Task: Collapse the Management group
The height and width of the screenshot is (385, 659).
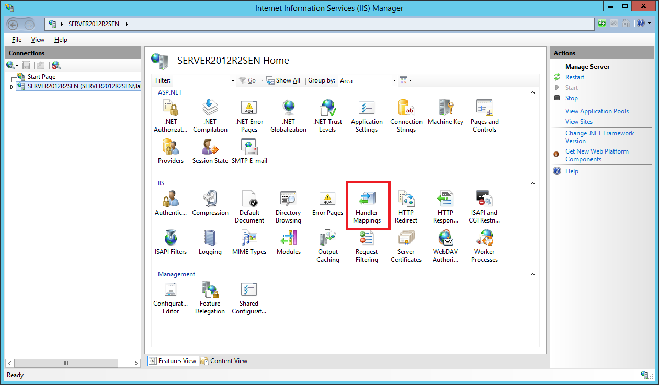Action: pyautogui.click(x=532, y=274)
